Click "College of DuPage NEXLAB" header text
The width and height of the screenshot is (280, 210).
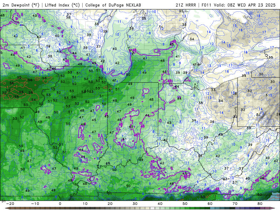[113, 5]
